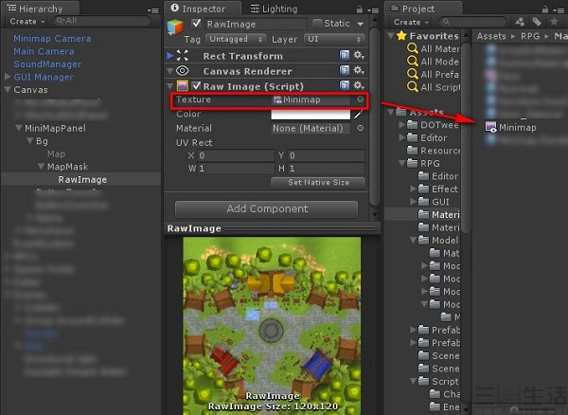Click the UV Rect X field

click(236, 155)
